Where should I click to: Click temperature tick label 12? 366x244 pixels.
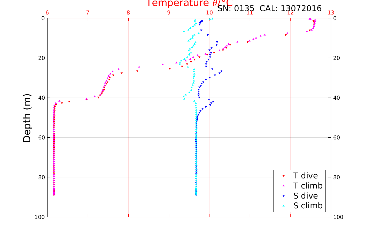pos(290,13)
